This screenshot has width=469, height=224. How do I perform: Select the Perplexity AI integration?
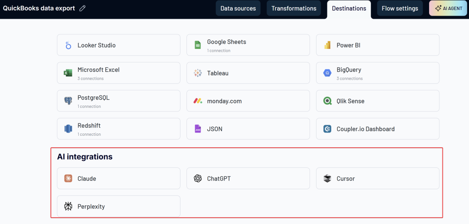tap(118, 206)
